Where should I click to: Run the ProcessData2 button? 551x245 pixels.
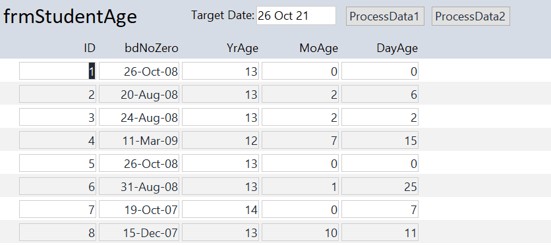[471, 16]
